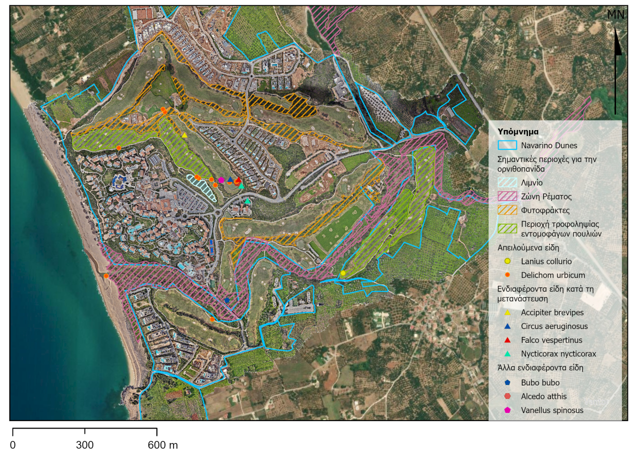Click the Bubo bubo blue pentagon in legend

click(x=507, y=382)
